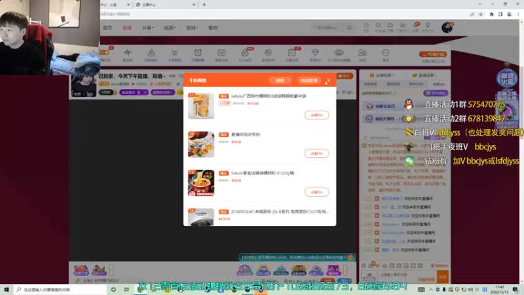Click the orange PC client button
524x295 pixels.
433,54
